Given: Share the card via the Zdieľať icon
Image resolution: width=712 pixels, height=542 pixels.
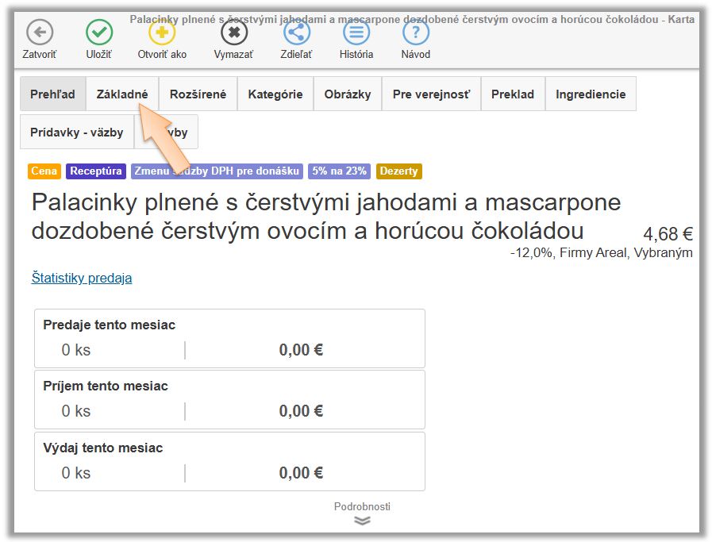Looking at the screenshot, I should point(296,33).
